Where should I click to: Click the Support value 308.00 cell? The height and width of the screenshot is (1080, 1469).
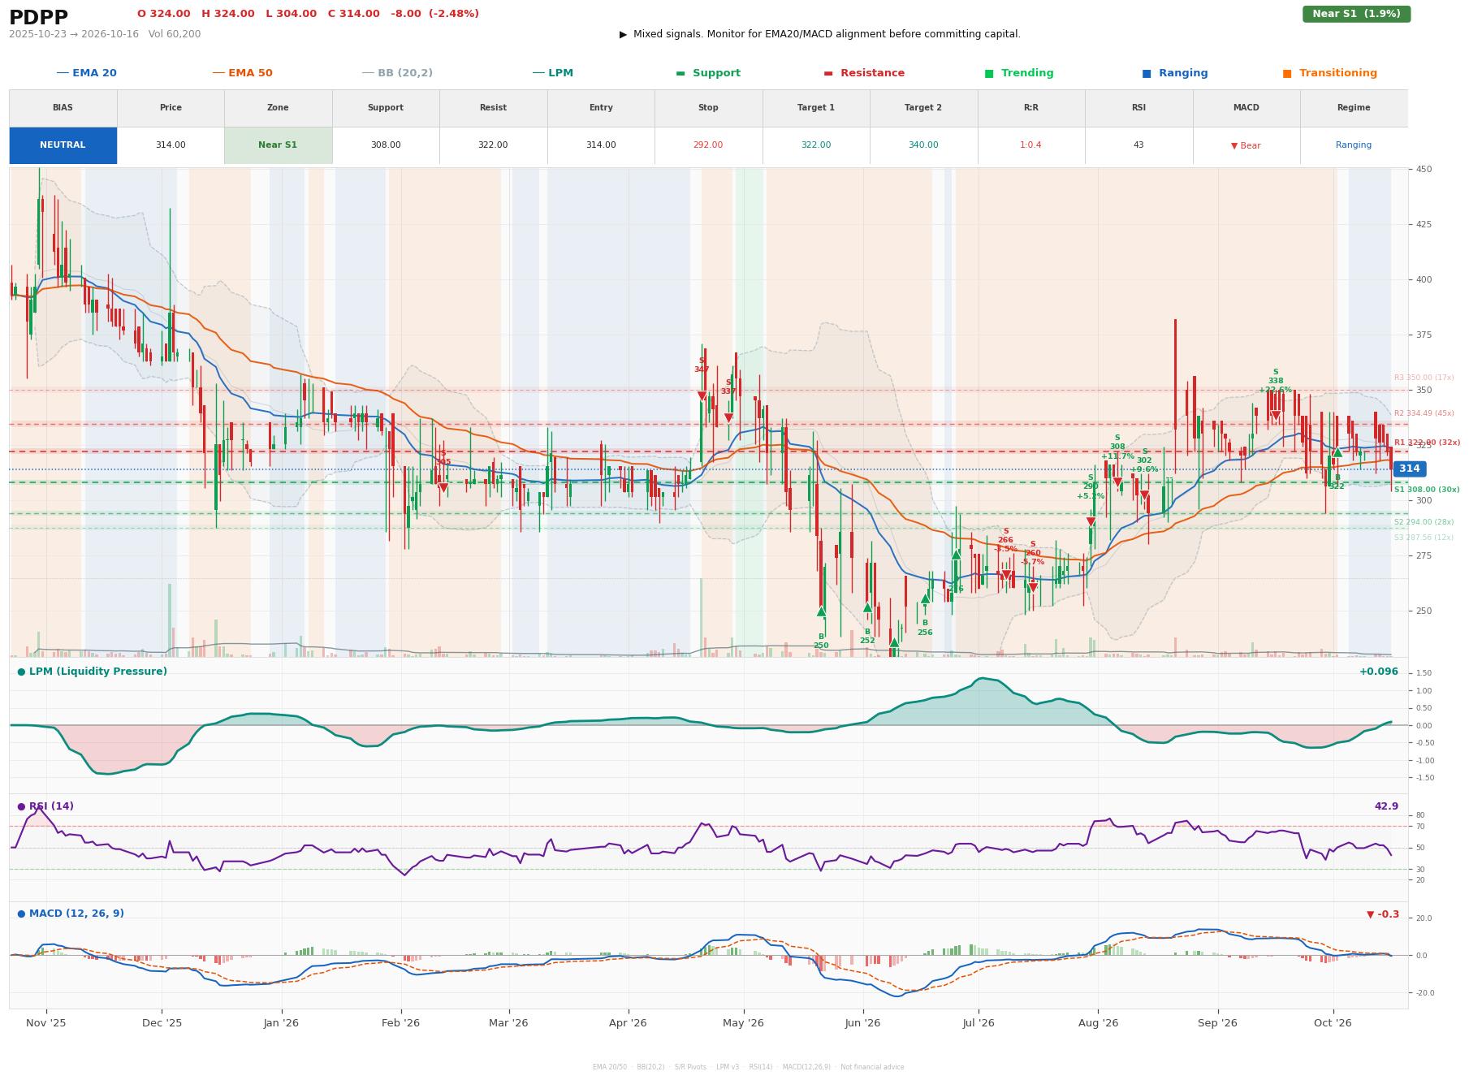[x=385, y=145]
